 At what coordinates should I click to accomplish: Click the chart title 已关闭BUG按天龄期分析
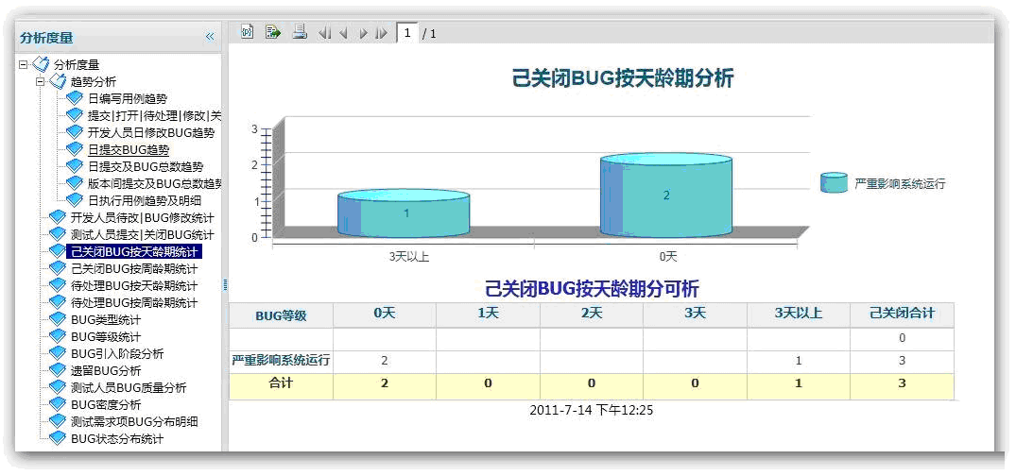pos(623,79)
